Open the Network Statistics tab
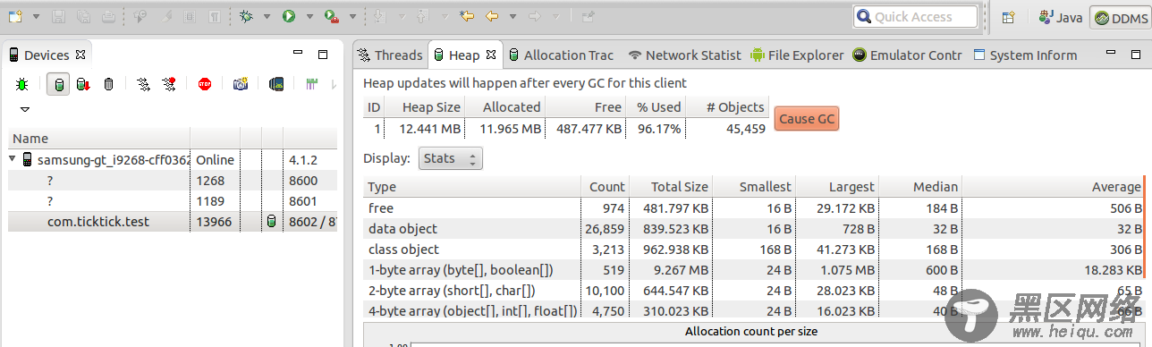 684,55
